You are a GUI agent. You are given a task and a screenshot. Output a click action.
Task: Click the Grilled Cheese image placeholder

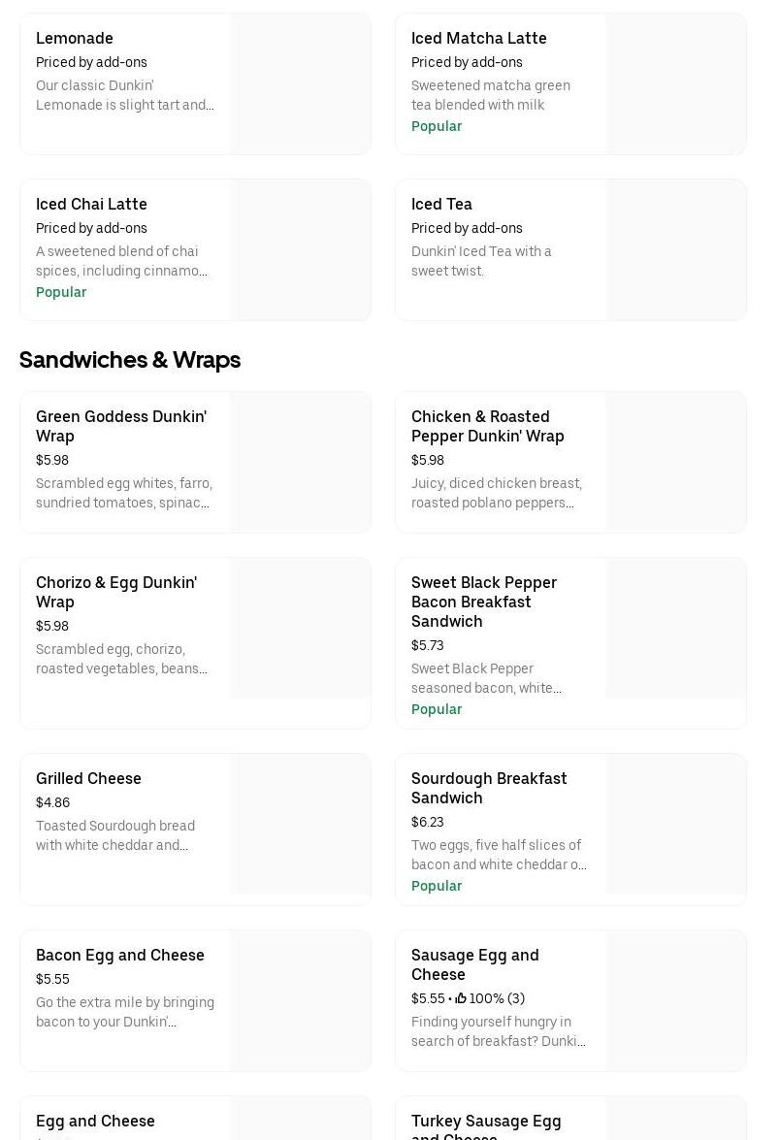tap(300, 824)
